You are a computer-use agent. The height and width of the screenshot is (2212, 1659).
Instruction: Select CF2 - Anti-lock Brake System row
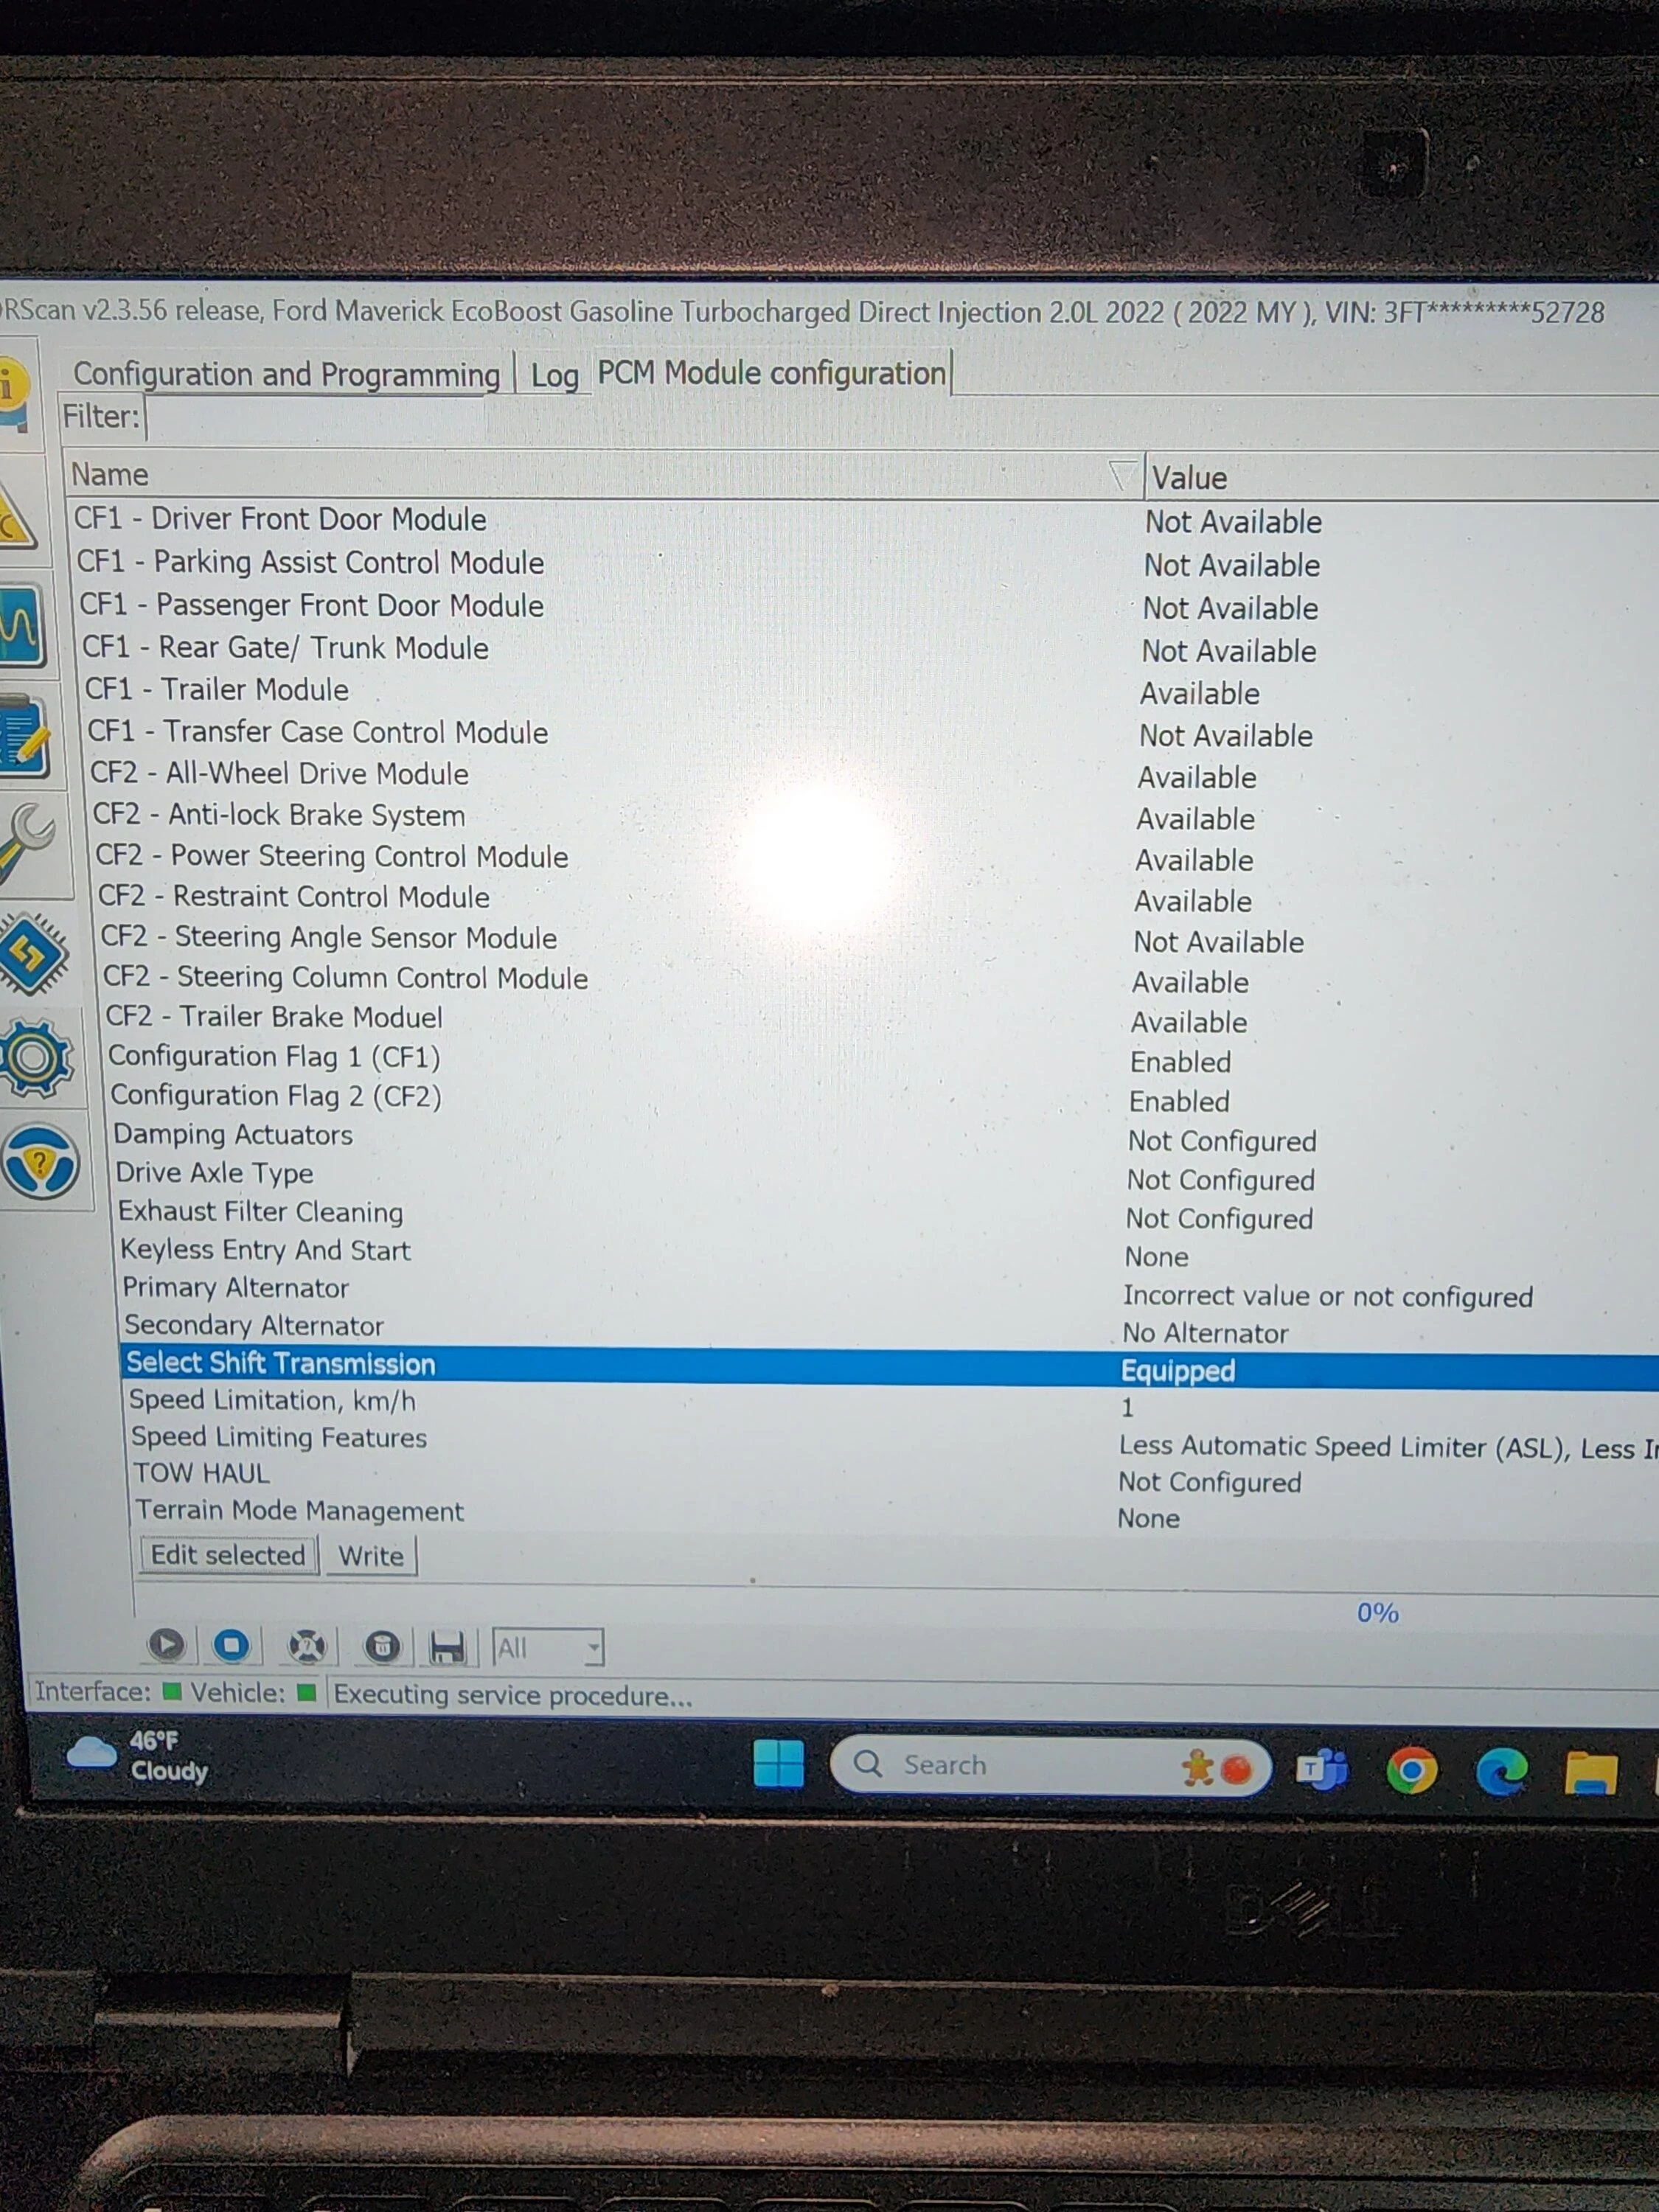point(875,816)
